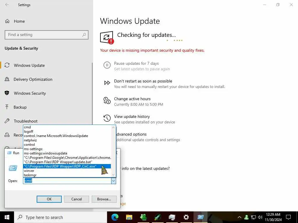The height and width of the screenshot is (223, 298).
Task: Click the fast-forward restart icon
Action: (x=107, y=83)
